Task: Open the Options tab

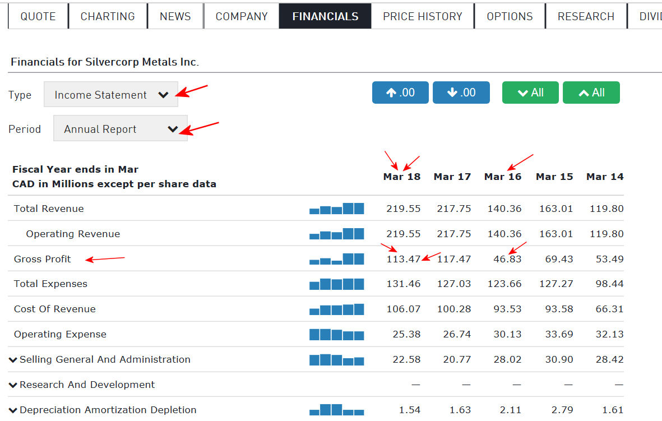Action: click(510, 16)
